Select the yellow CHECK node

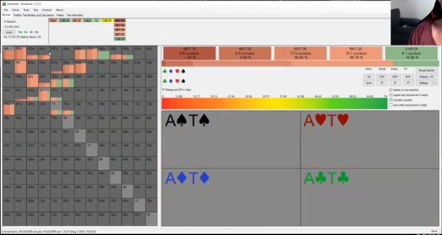107,21
